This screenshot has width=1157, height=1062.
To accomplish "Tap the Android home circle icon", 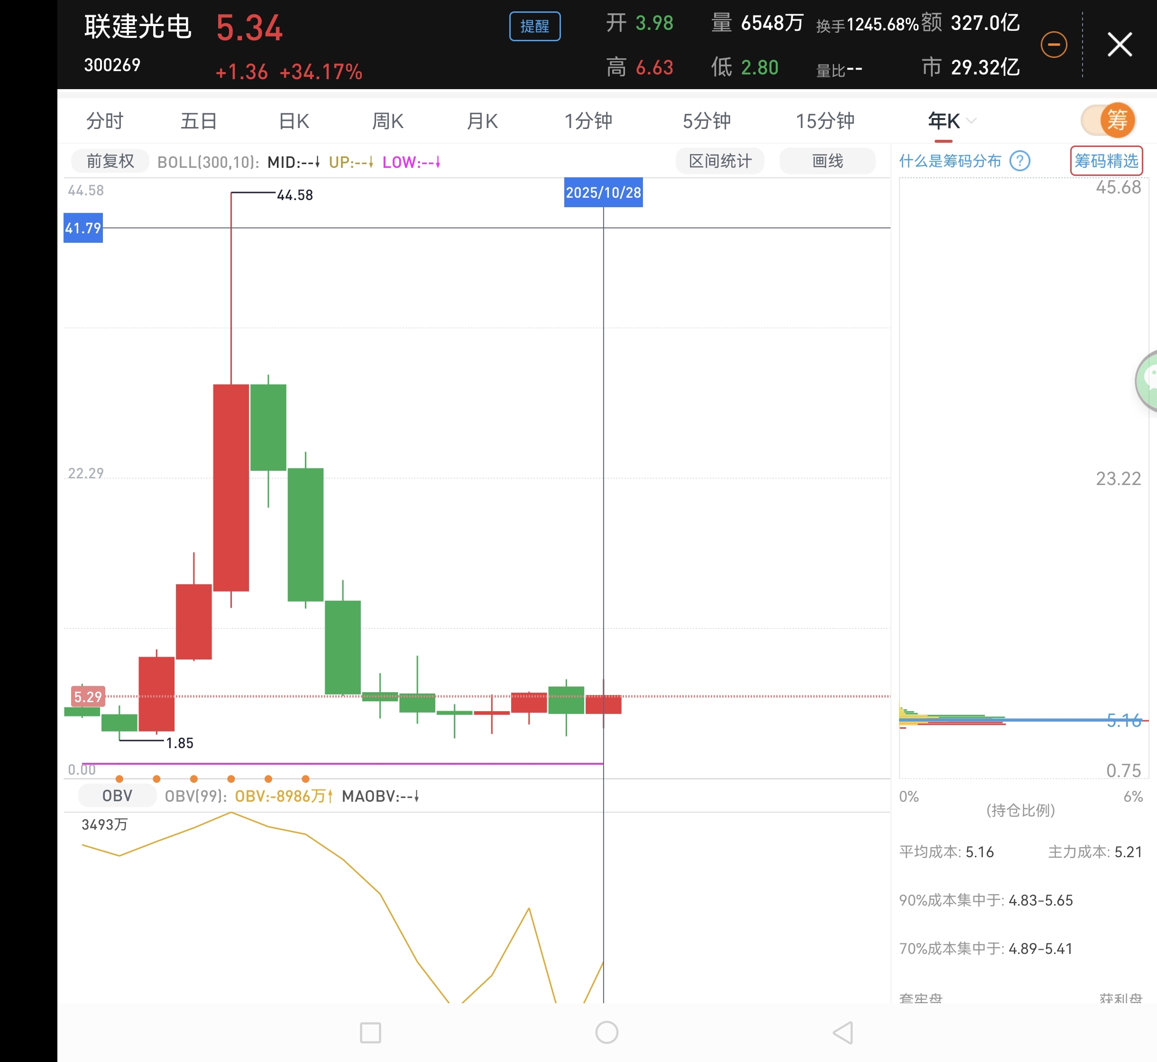I will [606, 1033].
